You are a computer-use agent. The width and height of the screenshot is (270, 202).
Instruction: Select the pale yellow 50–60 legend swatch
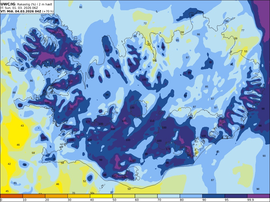point(124,196)
